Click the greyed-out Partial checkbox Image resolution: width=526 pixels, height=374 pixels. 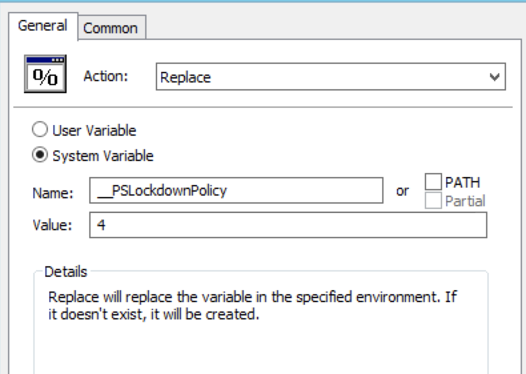tap(433, 200)
